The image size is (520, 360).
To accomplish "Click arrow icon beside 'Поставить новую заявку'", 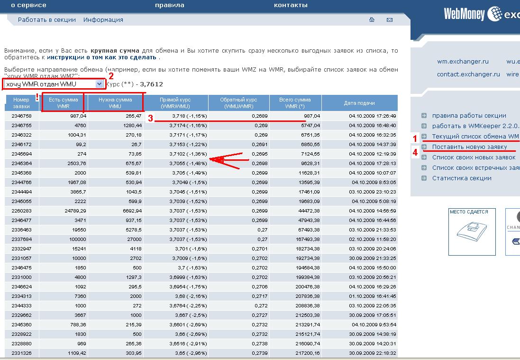I will point(424,147).
